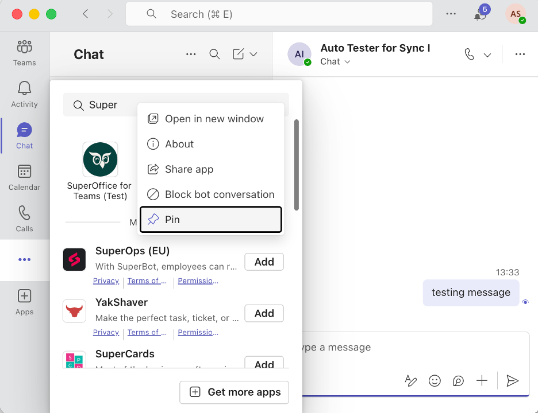
Task: Open SuperOffice for Teams (Test) app
Action: pyautogui.click(x=100, y=172)
